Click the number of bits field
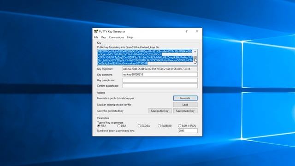295x166 pixels. 188,130
